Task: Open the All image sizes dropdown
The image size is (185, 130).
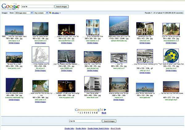Action: pyautogui.click(x=24, y=13)
